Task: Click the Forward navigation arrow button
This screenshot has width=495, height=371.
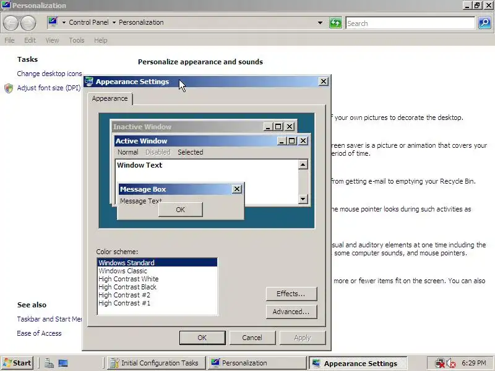Action: pos(28,23)
